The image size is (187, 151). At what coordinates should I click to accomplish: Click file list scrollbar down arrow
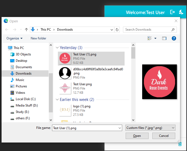[133, 120]
